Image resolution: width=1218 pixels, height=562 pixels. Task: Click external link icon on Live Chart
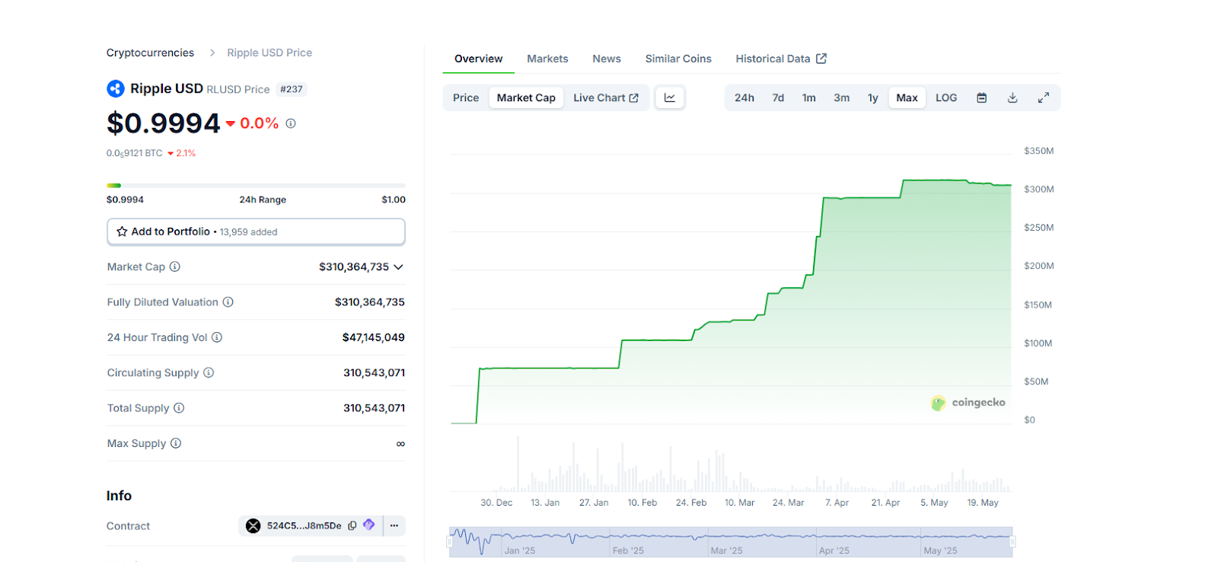tap(634, 98)
